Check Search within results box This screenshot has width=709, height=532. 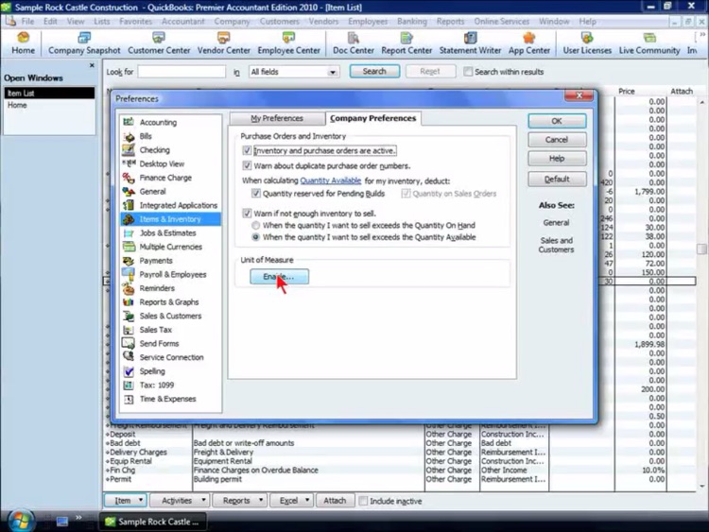(x=469, y=72)
